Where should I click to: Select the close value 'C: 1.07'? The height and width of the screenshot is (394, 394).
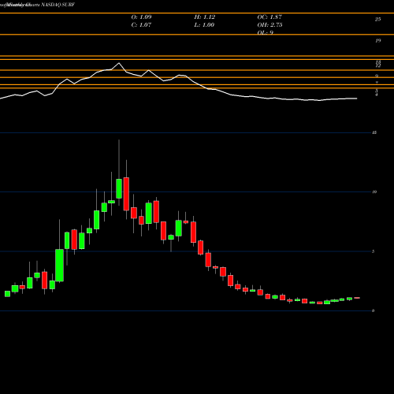[x=141, y=25]
